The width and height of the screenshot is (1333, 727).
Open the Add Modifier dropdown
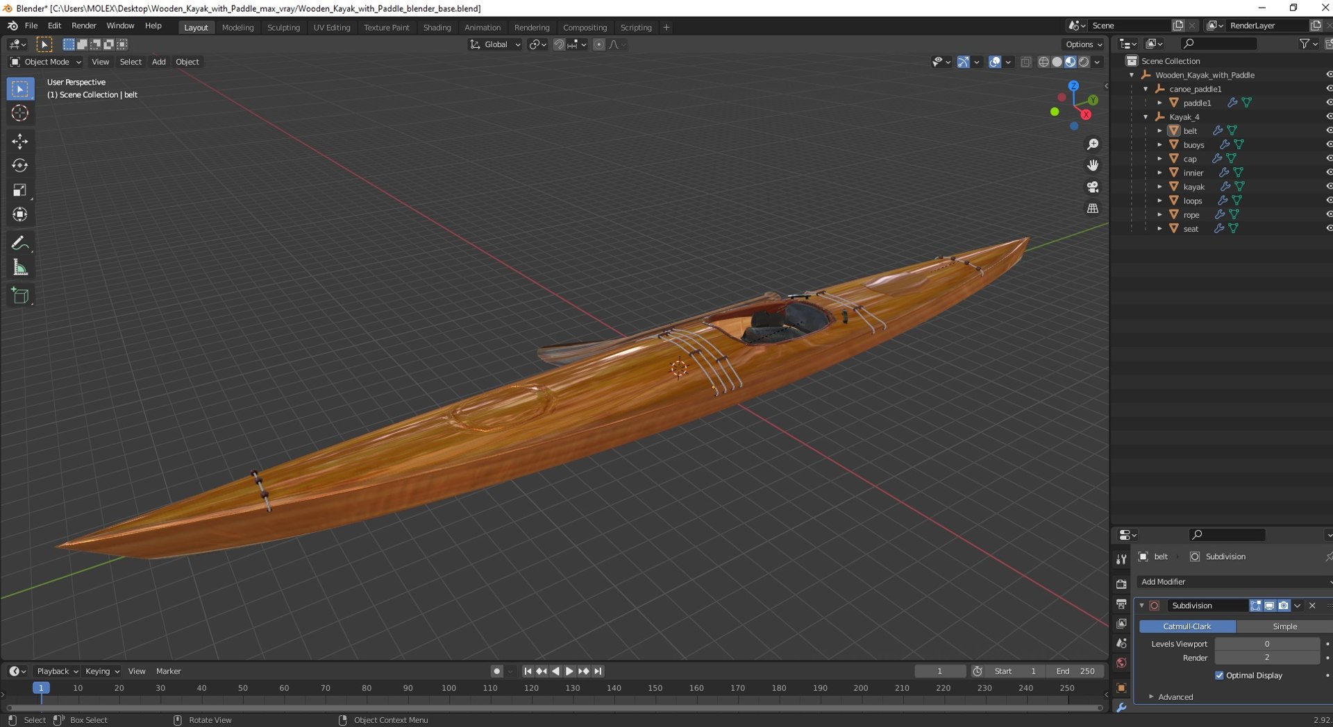point(1234,581)
